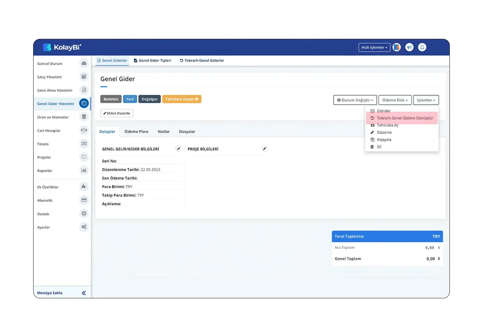This screenshot has height=328, width=483.
Task: Click the account avatar in header
Action: pyautogui.click(x=397, y=47)
